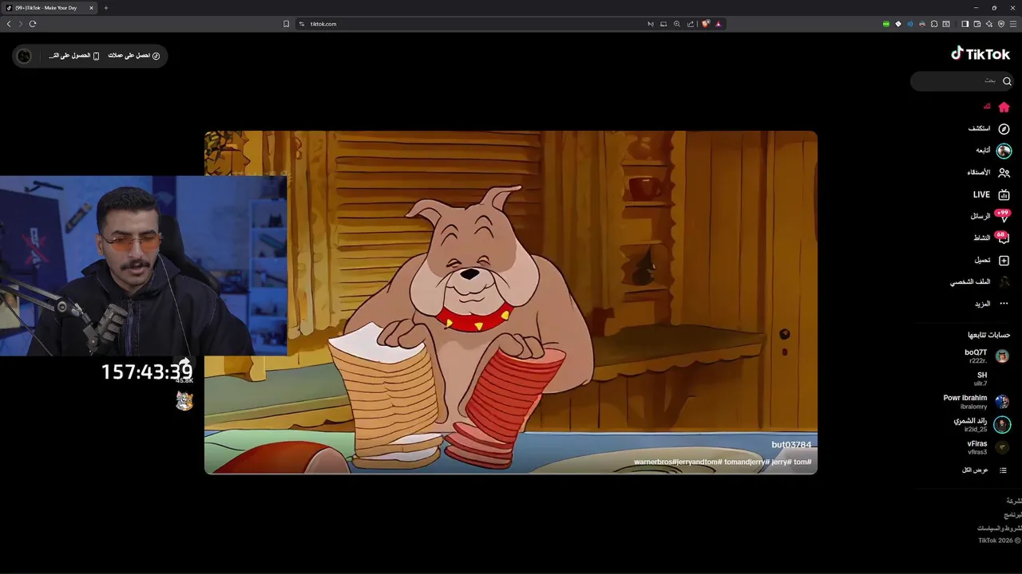Click the green extension icon in toolbar
This screenshot has width=1022, height=574.
click(886, 24)
